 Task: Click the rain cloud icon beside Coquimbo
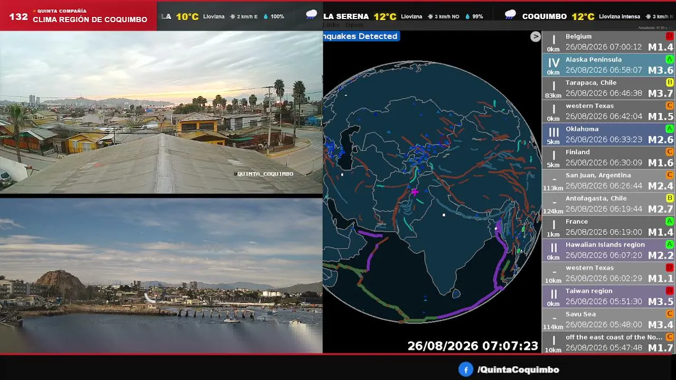click(x=510, y=15)
